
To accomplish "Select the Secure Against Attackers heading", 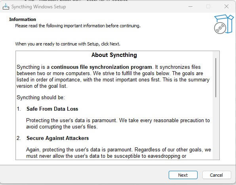I will [x=58, y=138].
